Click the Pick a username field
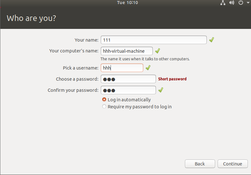This screenshot has height=175, width=251. click(x=122, y=68)
